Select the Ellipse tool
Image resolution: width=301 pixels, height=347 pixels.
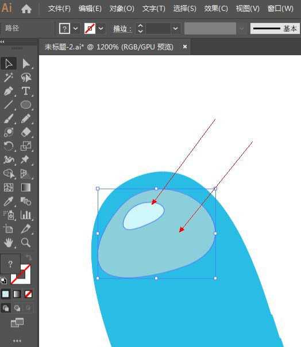pos(26,105)
